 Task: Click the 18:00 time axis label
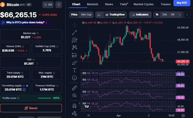coord(171,116)
